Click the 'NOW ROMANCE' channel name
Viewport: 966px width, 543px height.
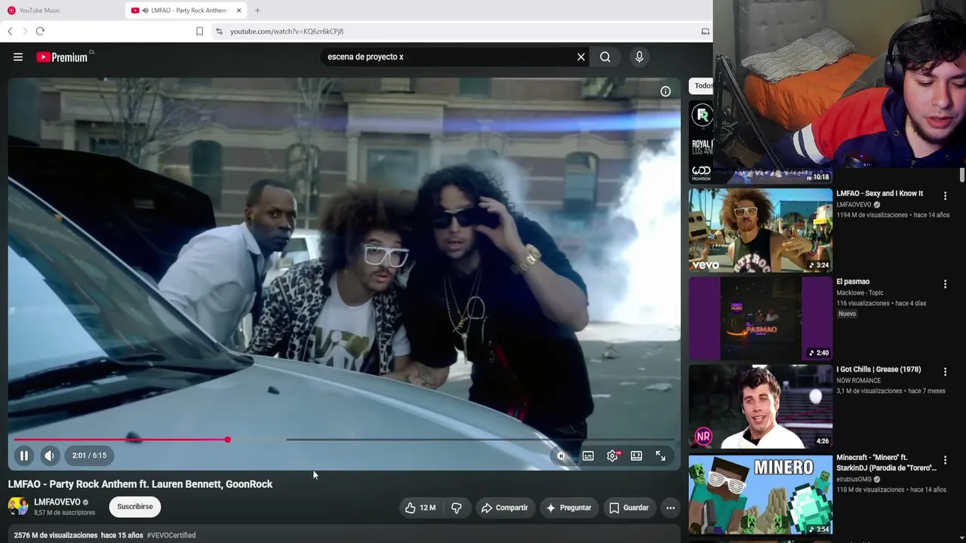coord(859,381)
